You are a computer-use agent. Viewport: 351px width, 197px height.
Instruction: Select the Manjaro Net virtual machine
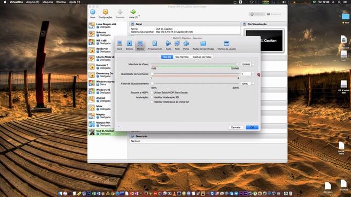click(107, 124)
